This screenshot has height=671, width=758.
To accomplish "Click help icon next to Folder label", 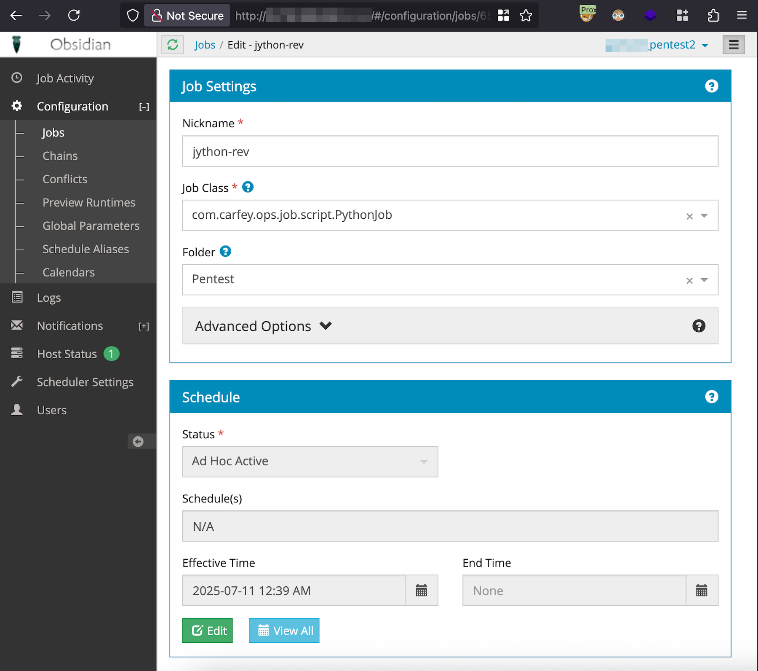I will [226, 252].
